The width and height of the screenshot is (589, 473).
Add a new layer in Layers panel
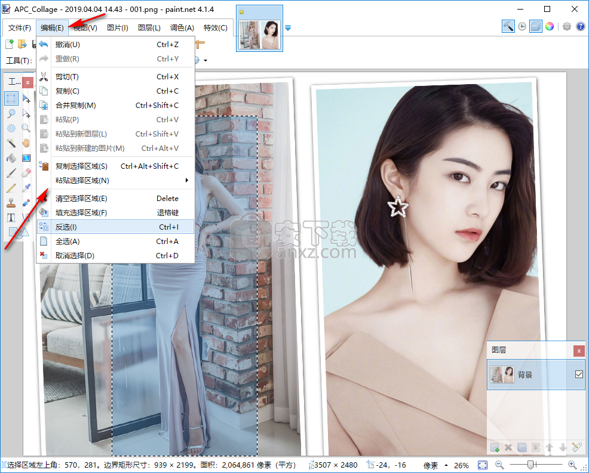pos(495,447)
